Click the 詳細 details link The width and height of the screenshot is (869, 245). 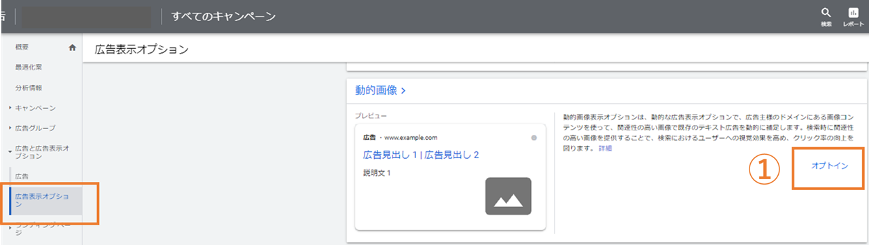pos(605,148)
